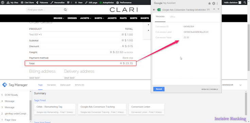The image size is (250, 123).
Task: Expand the BRANDS navigation dropdown
Action: pyautogui.click(x=59, y=18)
